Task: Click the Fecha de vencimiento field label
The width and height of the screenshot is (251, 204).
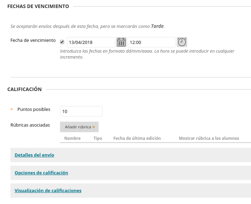Action: point(33,40)
